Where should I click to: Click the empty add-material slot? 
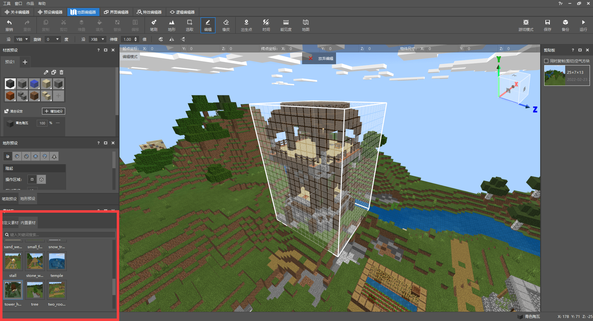[58, 96]
